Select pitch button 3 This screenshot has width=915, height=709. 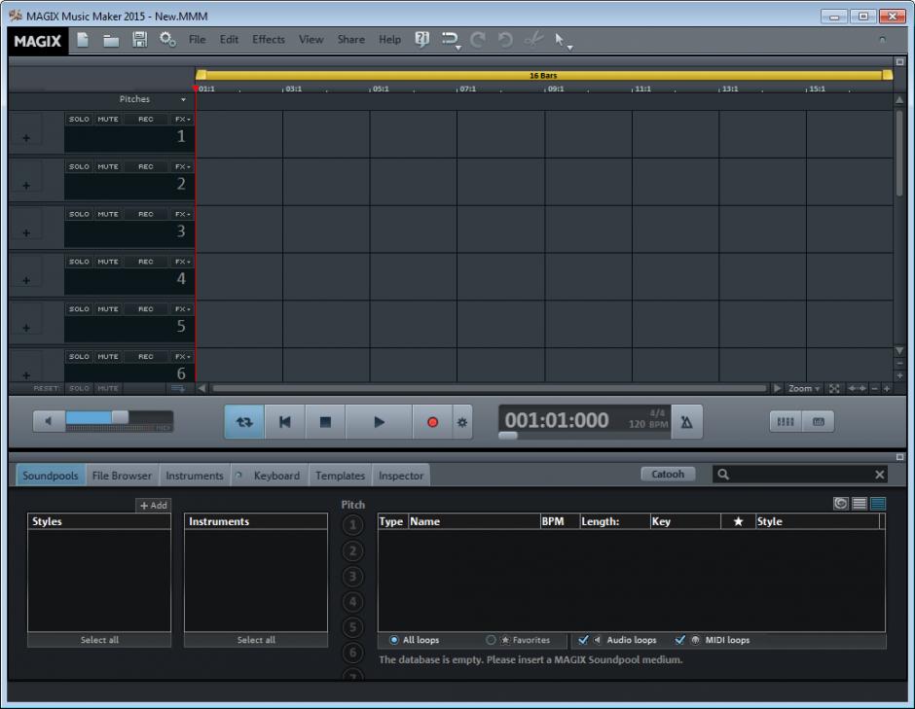point(352,577)
